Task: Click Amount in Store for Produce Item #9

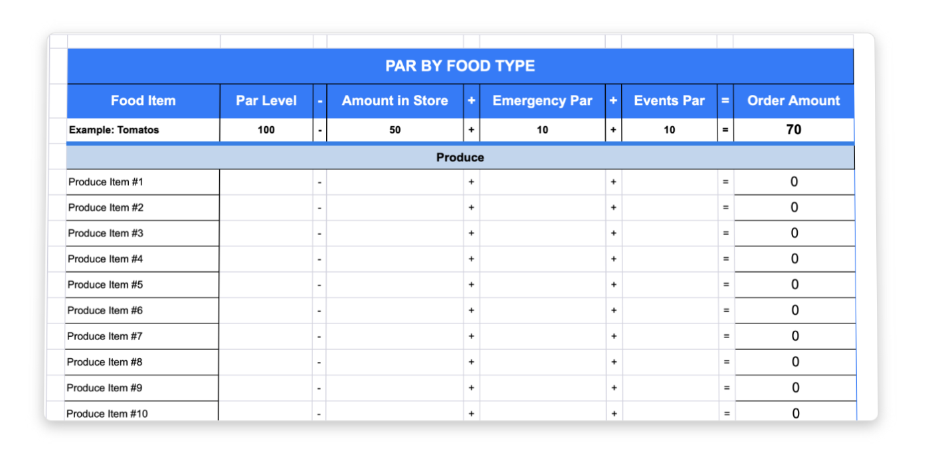Action: click(x=395, y=388)
